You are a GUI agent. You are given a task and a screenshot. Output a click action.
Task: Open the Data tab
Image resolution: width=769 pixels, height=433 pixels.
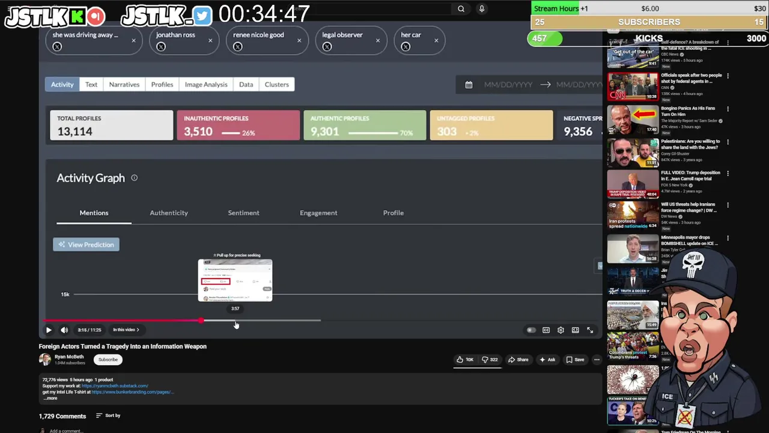(x=246, y=84)
